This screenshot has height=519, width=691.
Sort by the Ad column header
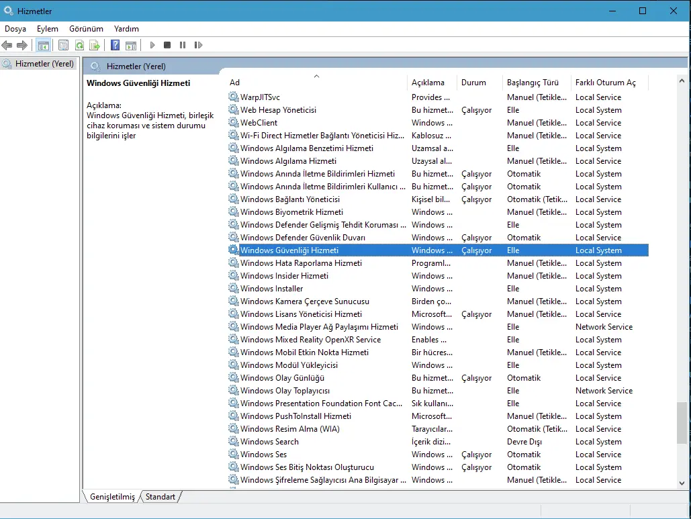(316, 83)
